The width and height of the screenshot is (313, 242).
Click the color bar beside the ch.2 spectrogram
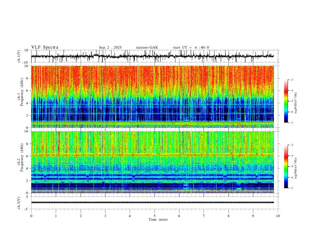(x=286, y=166)
